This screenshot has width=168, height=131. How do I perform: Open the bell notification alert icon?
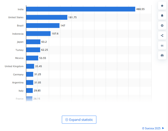[162, 15]
